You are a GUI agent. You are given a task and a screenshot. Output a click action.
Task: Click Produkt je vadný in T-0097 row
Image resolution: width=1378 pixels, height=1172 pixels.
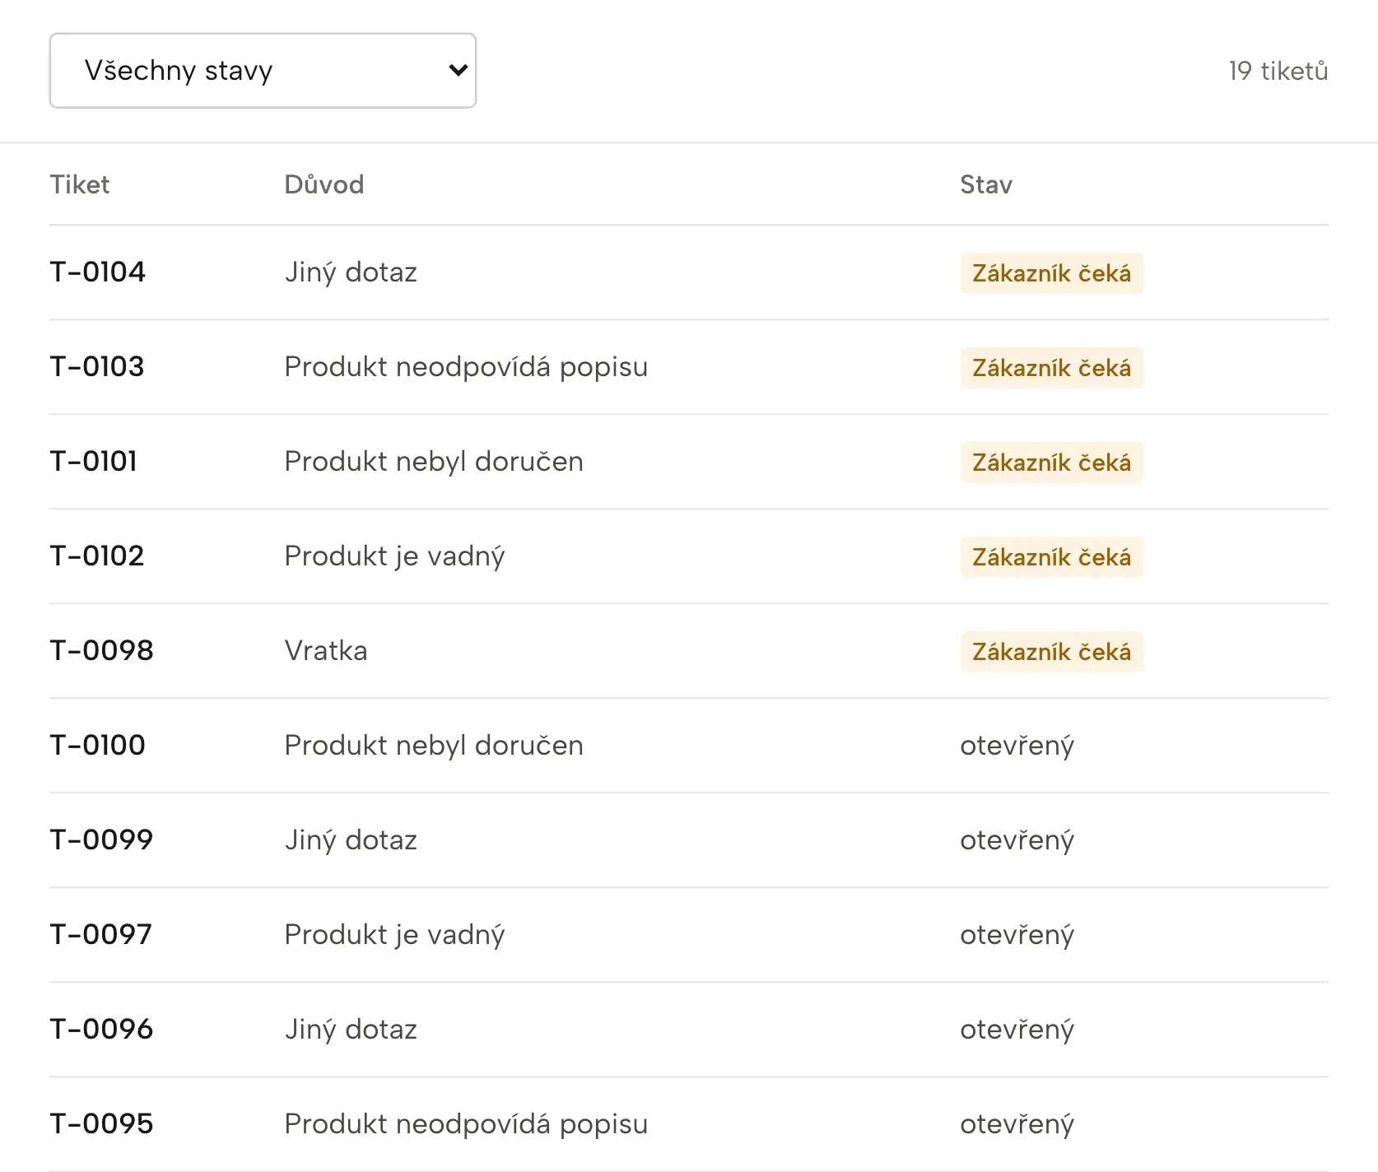point(394,935)
